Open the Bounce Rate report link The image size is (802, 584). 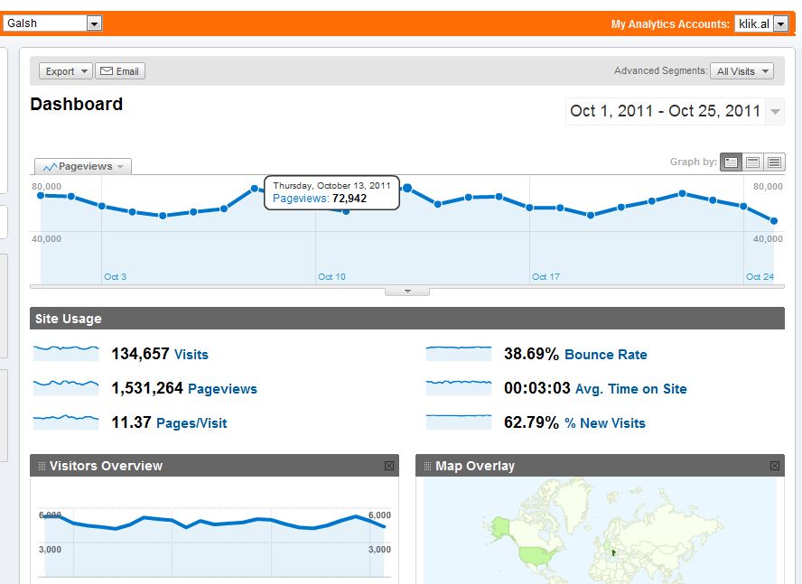tap(606, 355)
